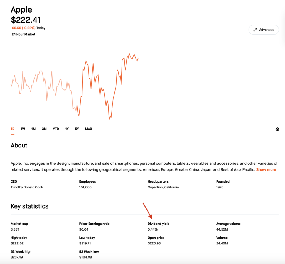The width and height of the screenshot is (285, 264).
Task: Click the Price-Earnings ratio statistic
Action: 94,224
